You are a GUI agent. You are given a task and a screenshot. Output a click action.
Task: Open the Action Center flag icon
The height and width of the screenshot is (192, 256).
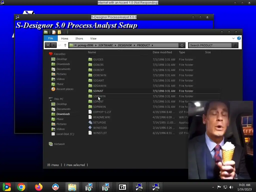pyautogui.click(x=219, y=187)
